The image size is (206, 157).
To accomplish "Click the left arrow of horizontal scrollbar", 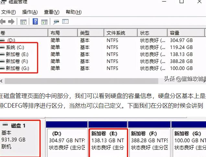I will click(1, 81).
